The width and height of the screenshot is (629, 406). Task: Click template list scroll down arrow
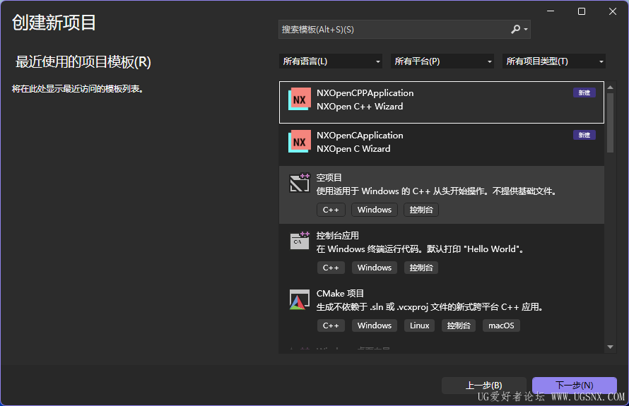pyautogui.click(x=610, y=347)
